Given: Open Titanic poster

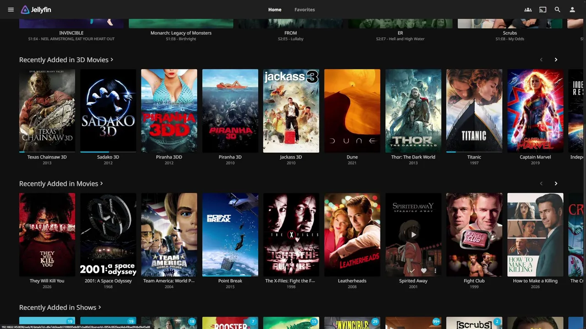Looking at the screenshot, I should 474,111.
